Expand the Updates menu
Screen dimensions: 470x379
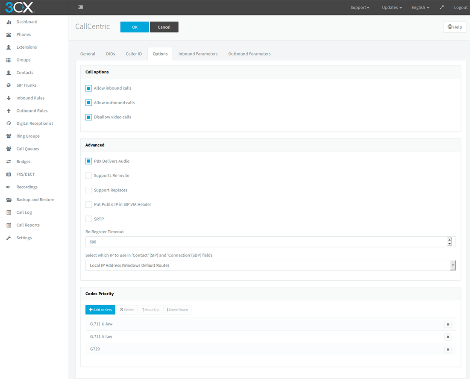tap(391, 7)
